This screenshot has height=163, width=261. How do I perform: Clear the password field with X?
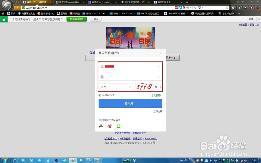point(159,77)
